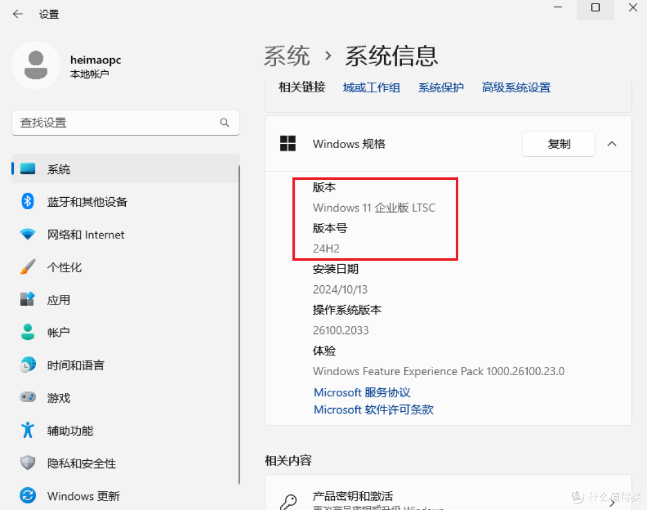Screen dimensions: 647x510
Task: Select 系统 in the sidebar list
Action: click(59, 169)
